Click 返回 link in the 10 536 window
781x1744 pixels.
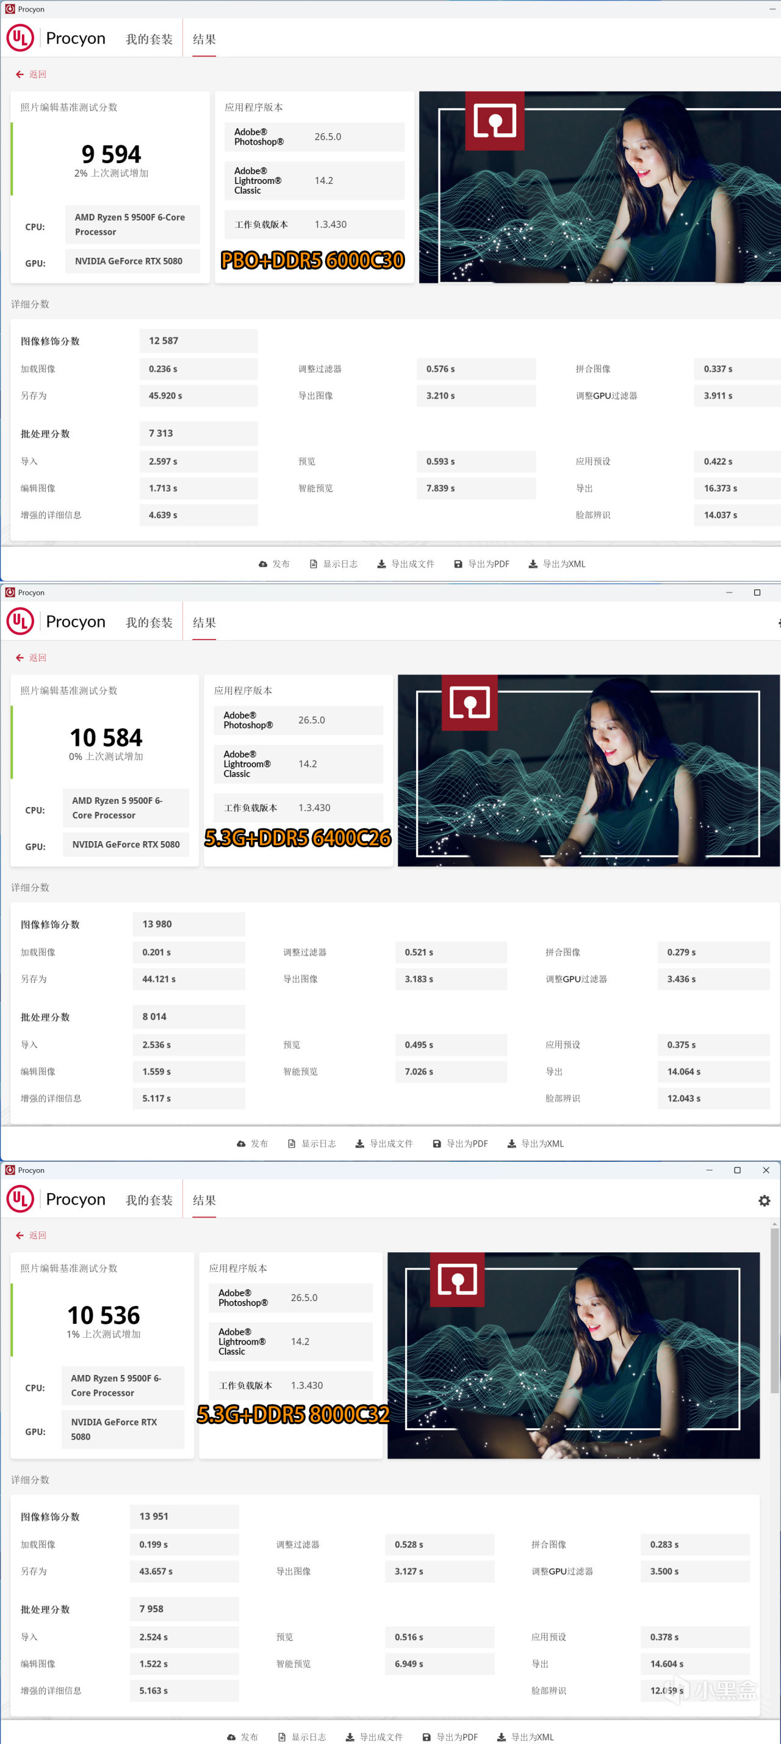click(38, 1236)
